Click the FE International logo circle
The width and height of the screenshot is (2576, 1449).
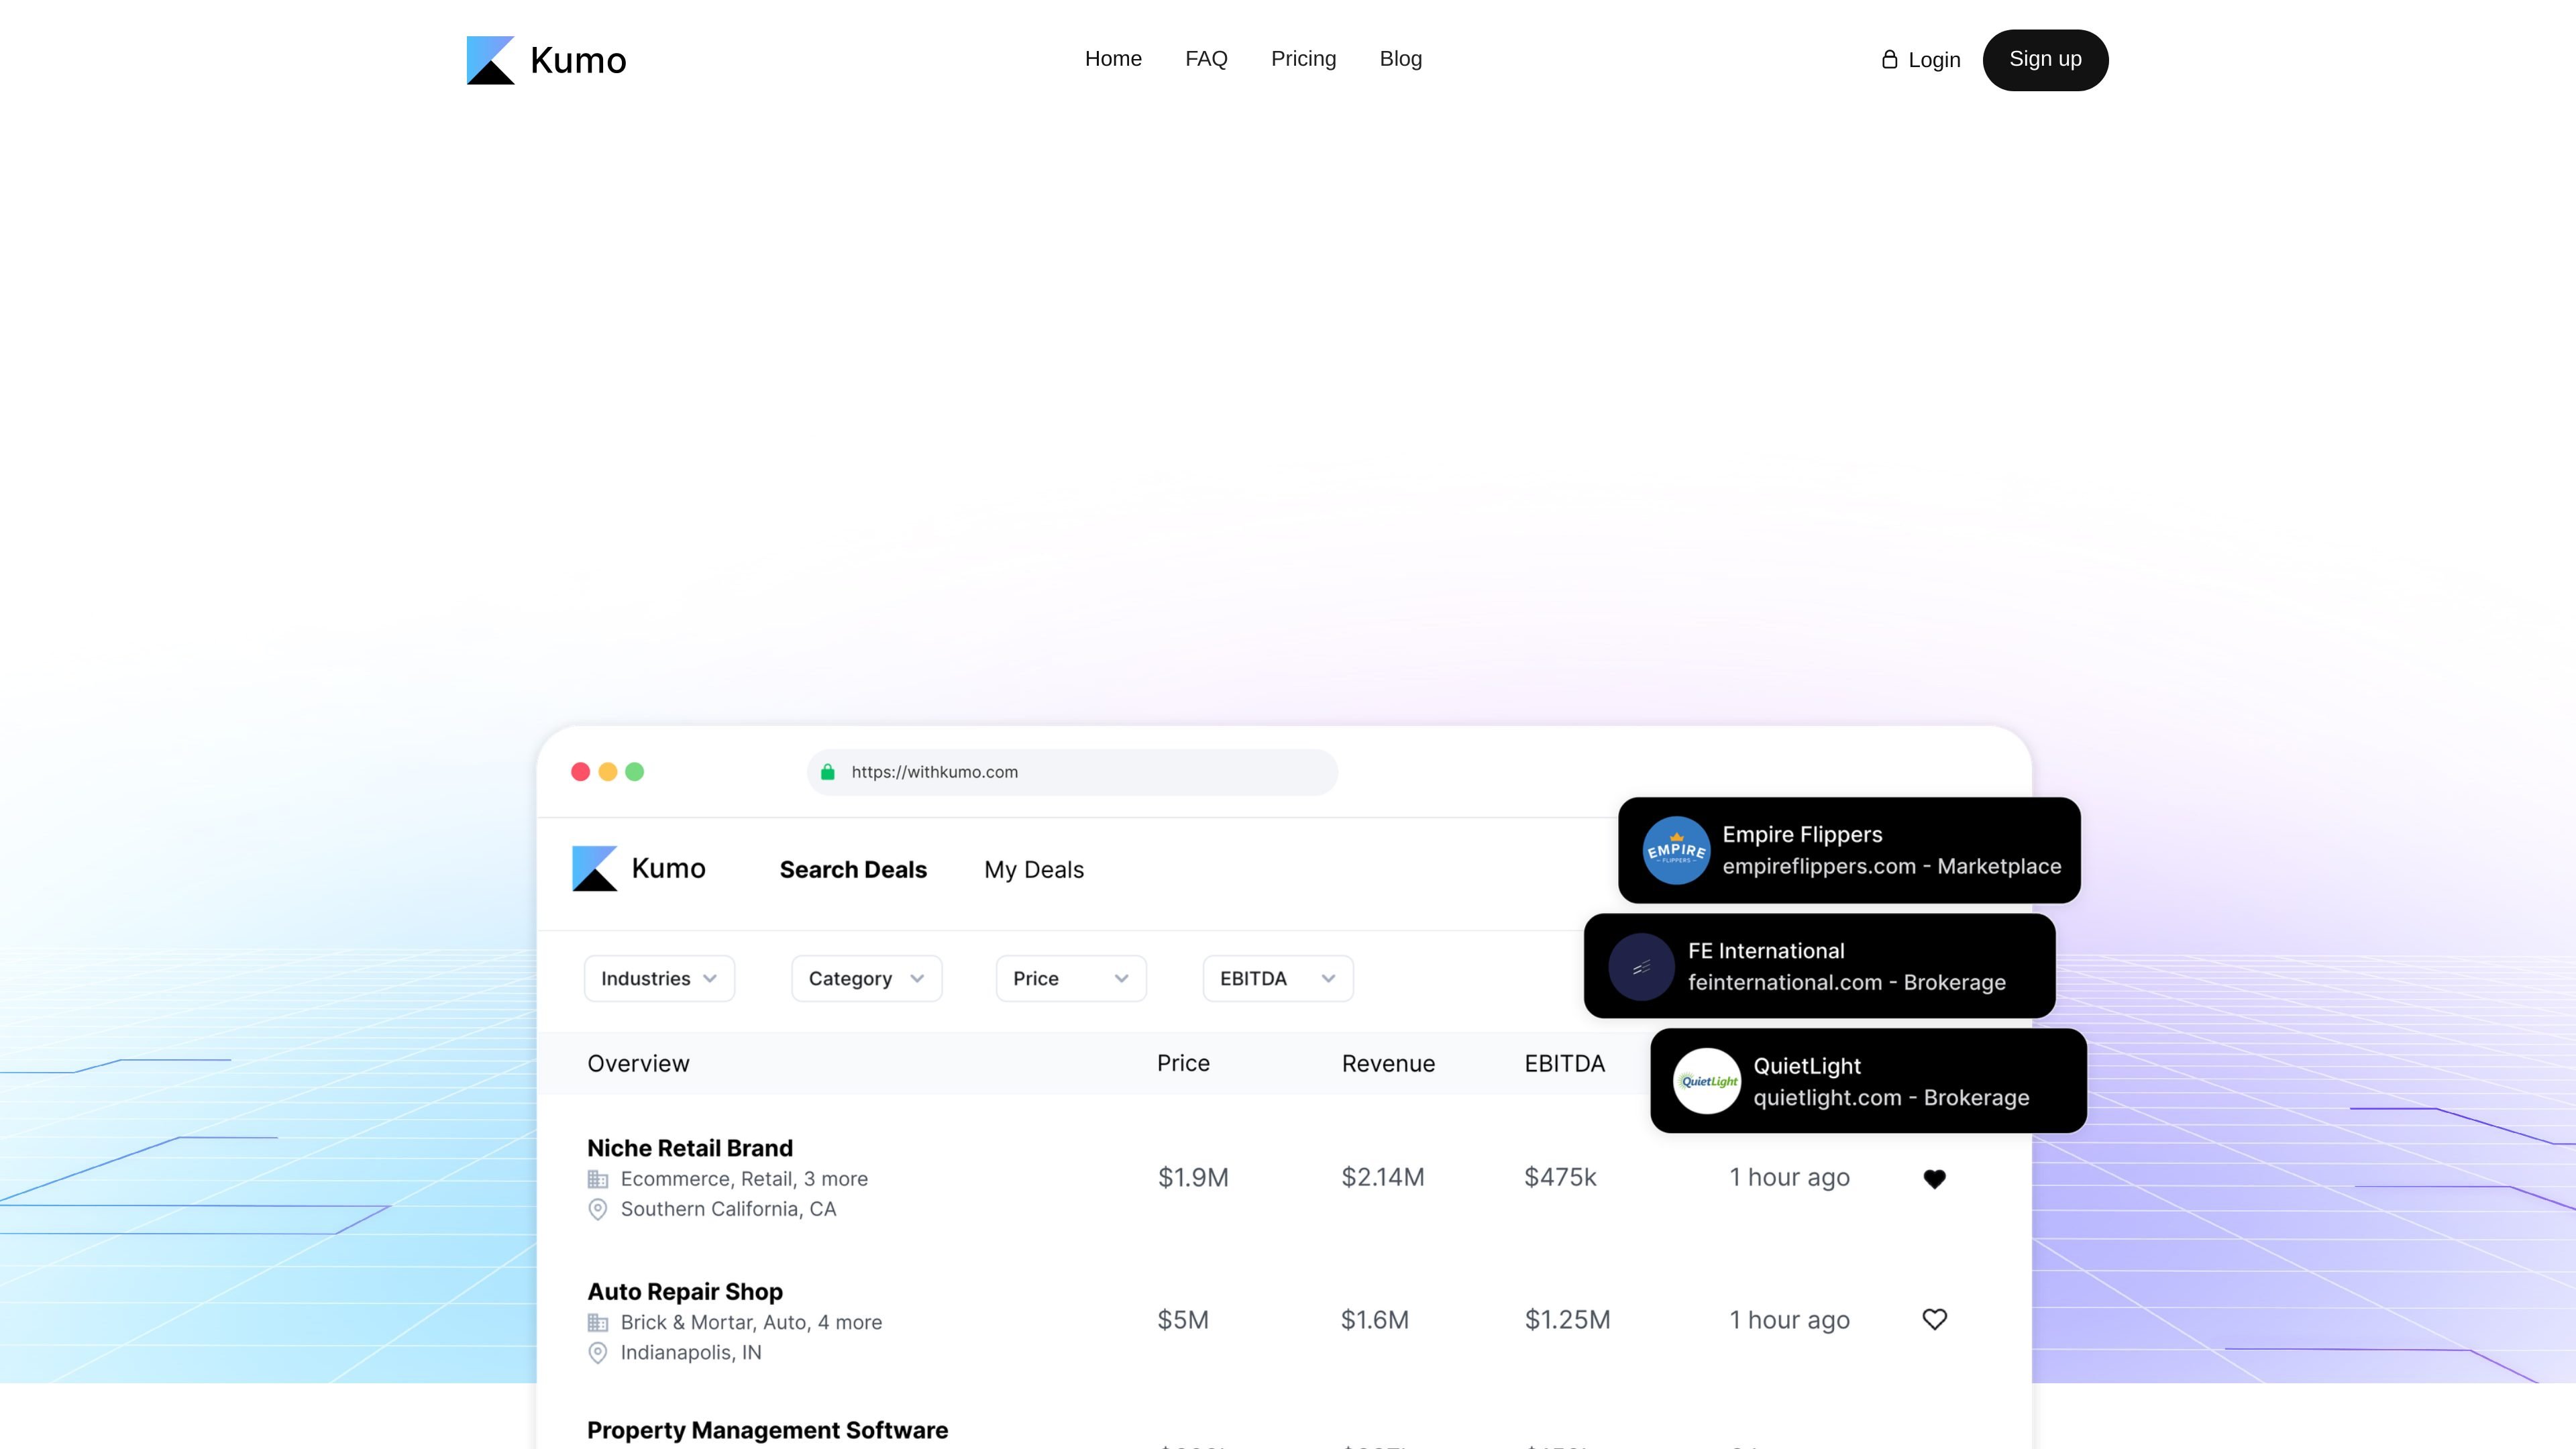pos(1641,967)
